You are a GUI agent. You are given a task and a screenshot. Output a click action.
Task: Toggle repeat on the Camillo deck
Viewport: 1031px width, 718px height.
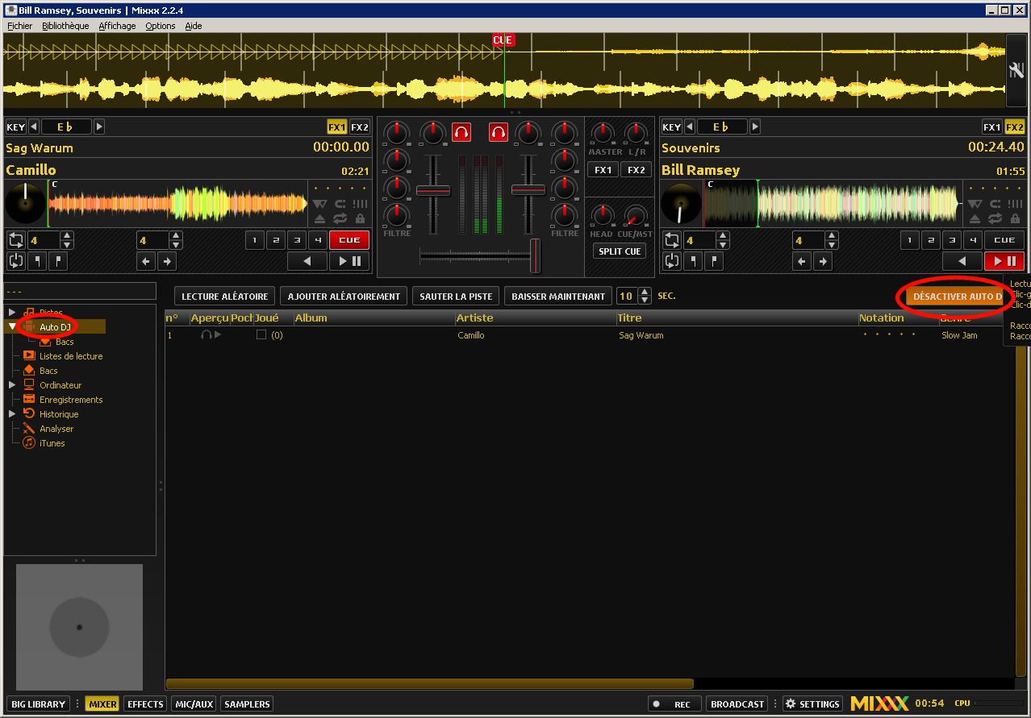(340, 218)
